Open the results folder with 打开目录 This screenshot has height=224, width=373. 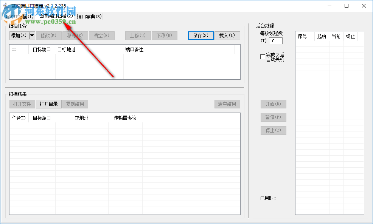click(49, 104)
